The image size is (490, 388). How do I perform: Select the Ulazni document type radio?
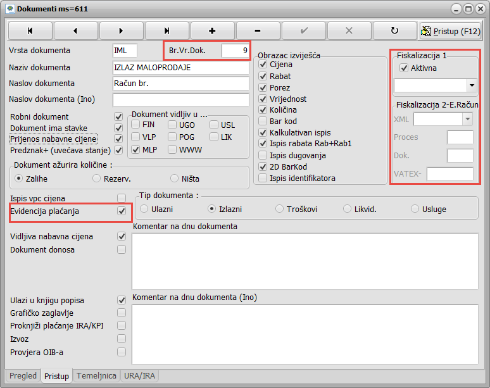click(145, 209)
